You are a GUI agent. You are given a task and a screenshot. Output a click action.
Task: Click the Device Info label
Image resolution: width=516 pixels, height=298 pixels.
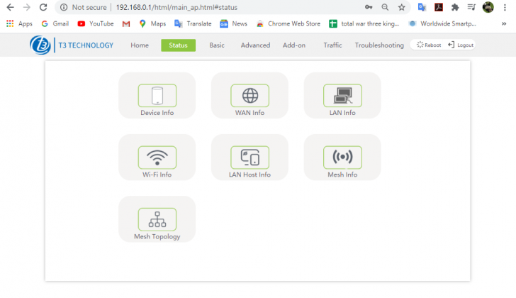click(157, 113)
